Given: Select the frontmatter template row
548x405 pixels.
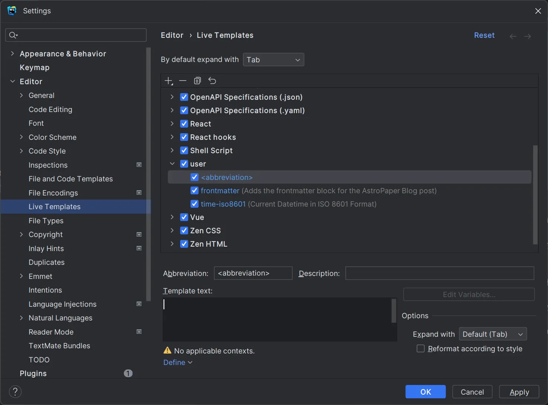Looking at the screenshot, I should click(x=349, y=191).
